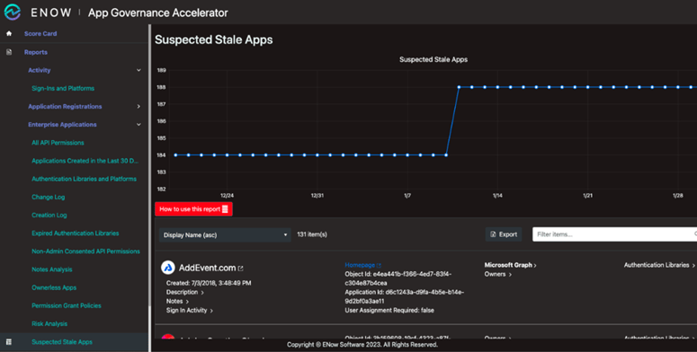The width and height of the screenshot is (697, 352).
Task: Open AddEvent.com external link icon
Action: (x=240, y=268)
